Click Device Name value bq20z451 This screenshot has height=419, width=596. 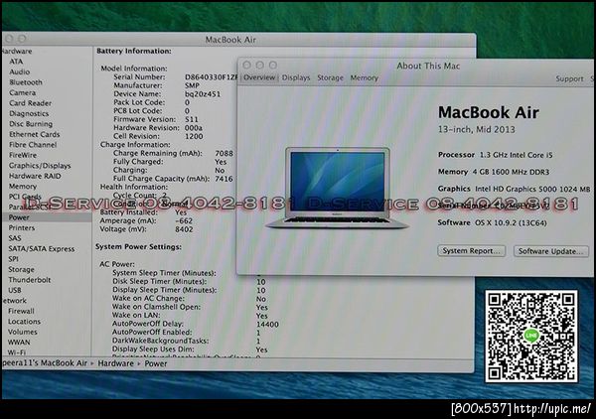pyautogui.click(x=203, y=94)
